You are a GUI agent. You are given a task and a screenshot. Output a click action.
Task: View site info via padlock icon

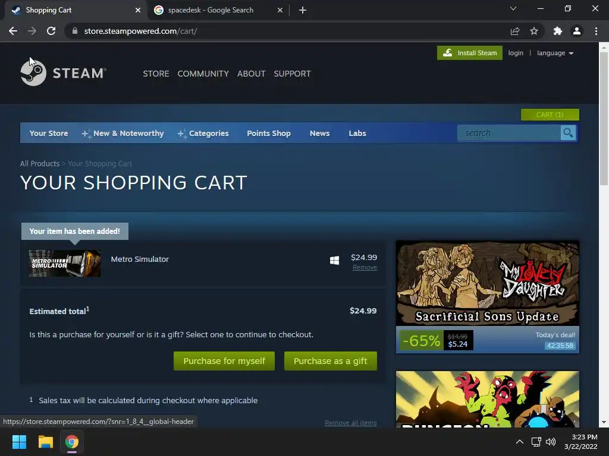click(75, 31)
